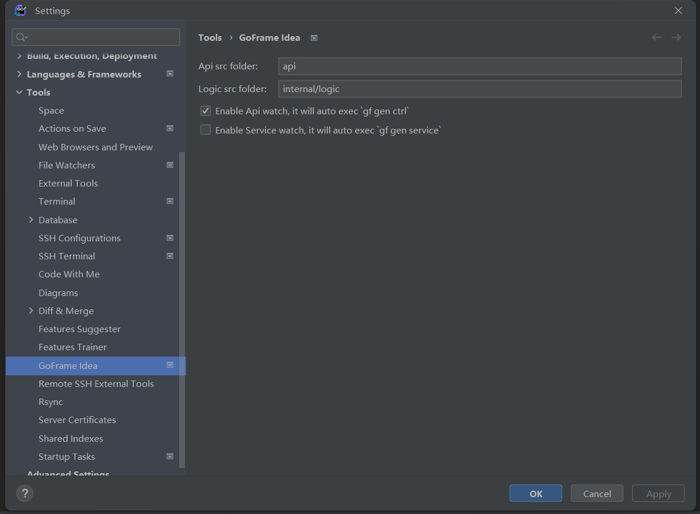Open Actions on Save settings
Viewport: 700px width, 514px height.
pos(72,128)
